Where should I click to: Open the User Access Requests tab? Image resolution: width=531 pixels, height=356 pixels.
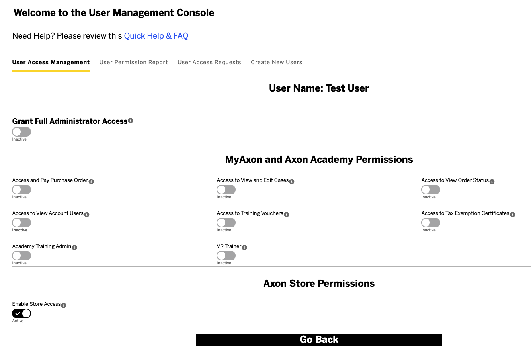pos(209,62)
